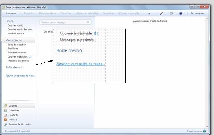Click the Courrier mail icon in sidebar
The height and width of the screenshot is (135, 214).
(5, 106)
